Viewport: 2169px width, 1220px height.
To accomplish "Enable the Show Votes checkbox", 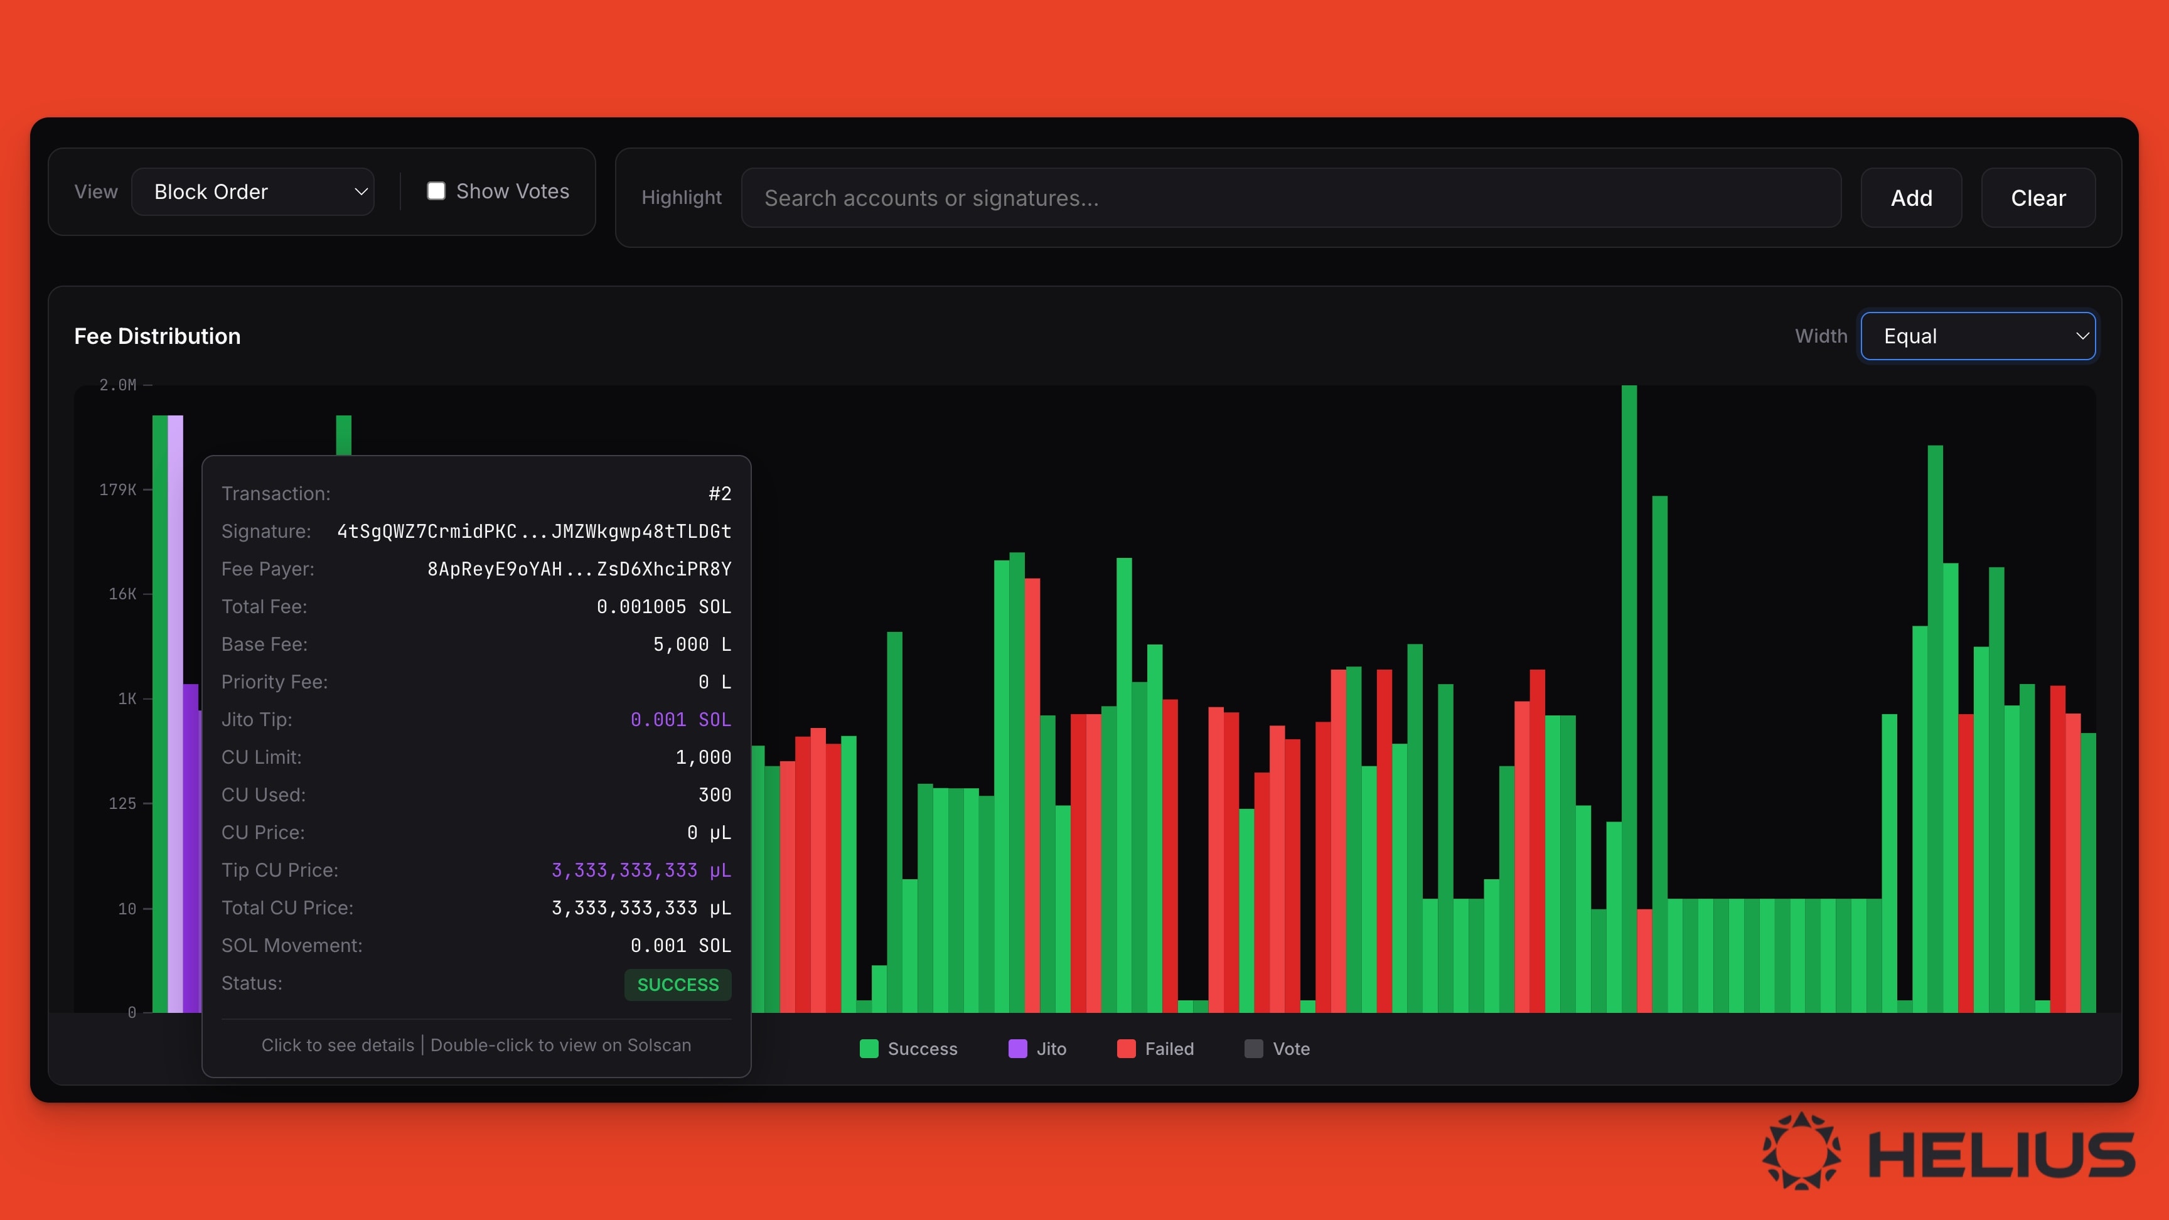I will pos(436,191).
